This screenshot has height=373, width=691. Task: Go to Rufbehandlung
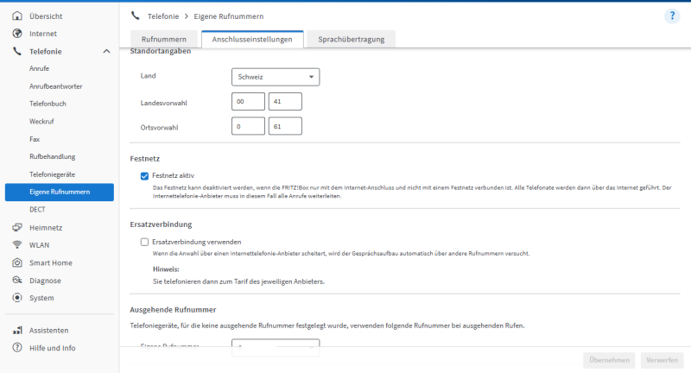click(53, 157)
